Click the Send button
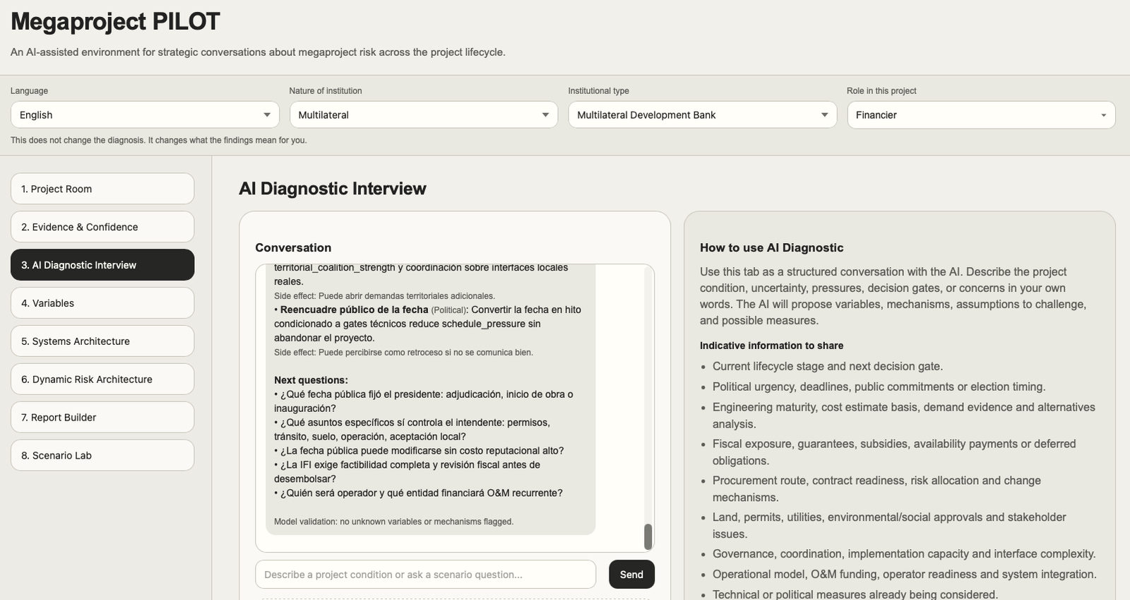This screenshot has height=600, width=1130. pos(631,575)
